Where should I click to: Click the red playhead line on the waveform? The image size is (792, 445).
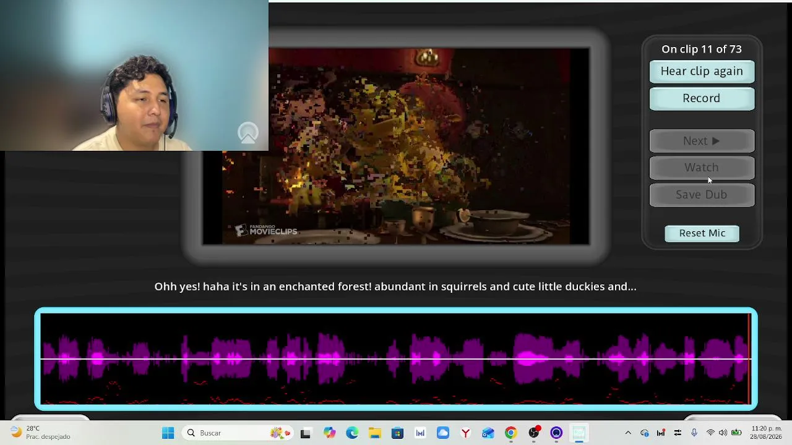[x=749, y=358]
